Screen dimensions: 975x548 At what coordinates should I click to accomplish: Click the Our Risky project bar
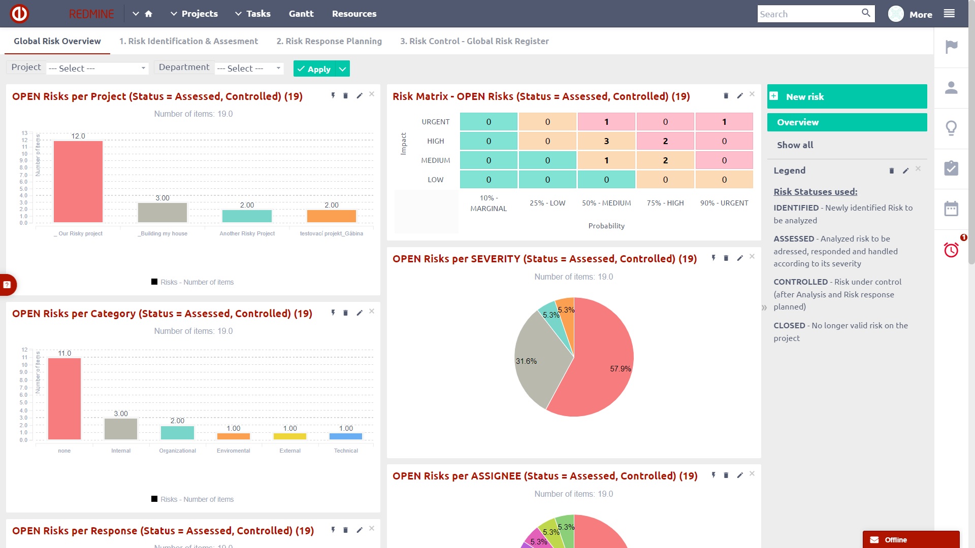[78, 182]
